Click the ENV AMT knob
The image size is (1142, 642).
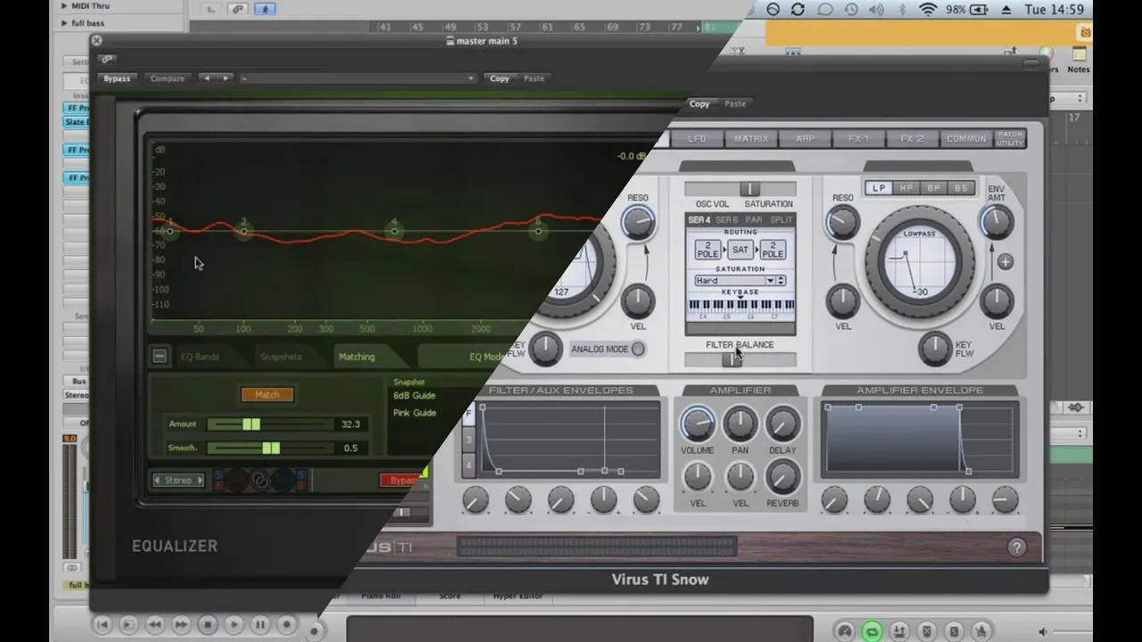[997, 221]
